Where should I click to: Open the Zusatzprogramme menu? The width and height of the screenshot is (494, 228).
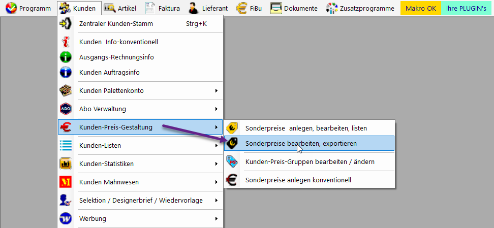pos(360,8)
